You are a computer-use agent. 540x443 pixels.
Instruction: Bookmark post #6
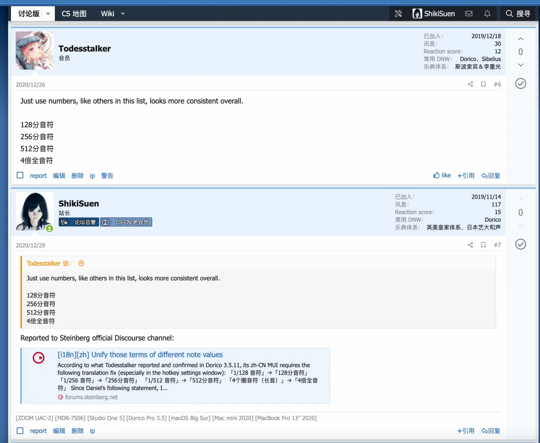[483, 84]
